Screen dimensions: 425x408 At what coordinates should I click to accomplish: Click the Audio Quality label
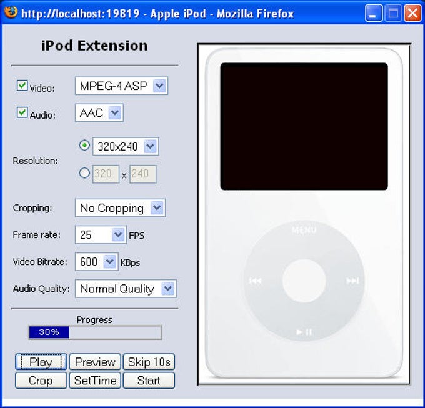[x=41, y=289]
